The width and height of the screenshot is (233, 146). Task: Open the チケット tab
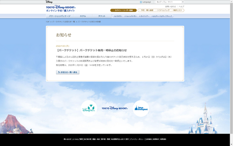(102, 16)
